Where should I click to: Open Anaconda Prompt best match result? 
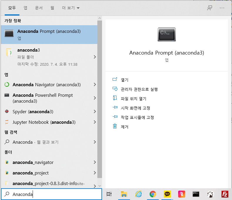pyautogui.click(x=49, y=35)
